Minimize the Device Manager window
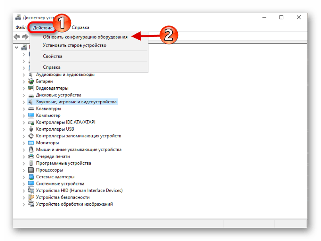The image size is (321, 241). click(264, 17)
